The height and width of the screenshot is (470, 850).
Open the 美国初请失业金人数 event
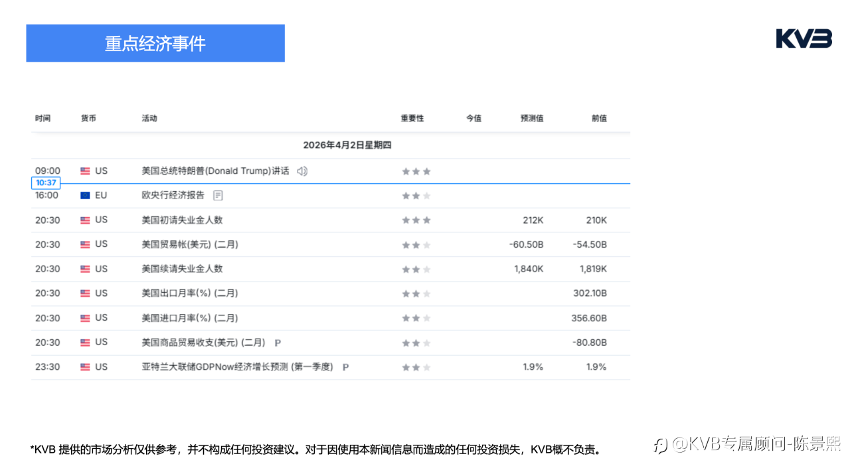182,220
